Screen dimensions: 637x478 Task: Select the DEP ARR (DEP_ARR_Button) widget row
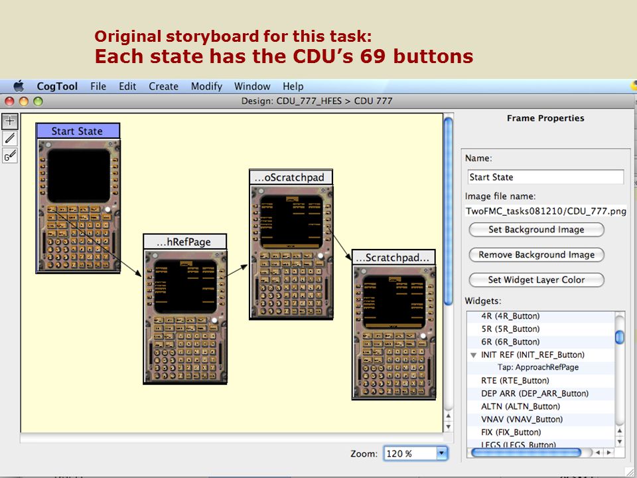point(540,394)
